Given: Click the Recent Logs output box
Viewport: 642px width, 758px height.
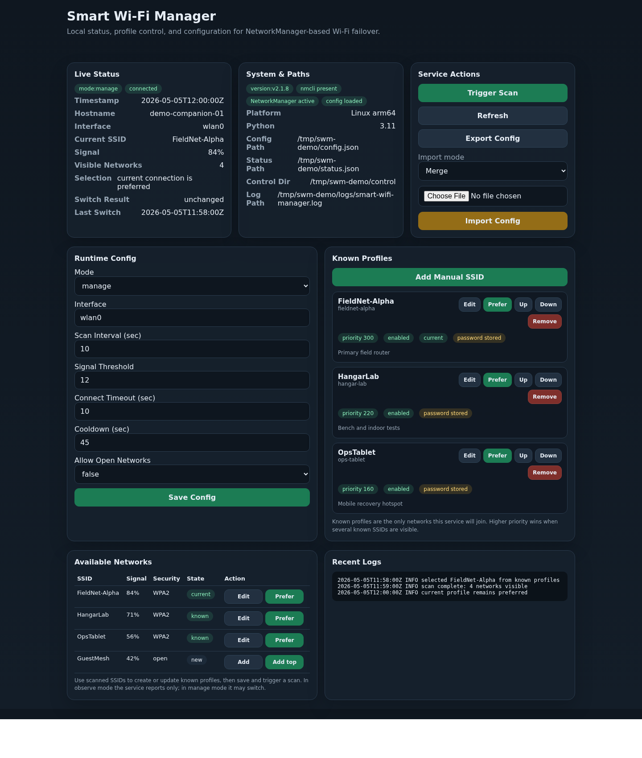Looking at the screenshot, I should (450, 586).
